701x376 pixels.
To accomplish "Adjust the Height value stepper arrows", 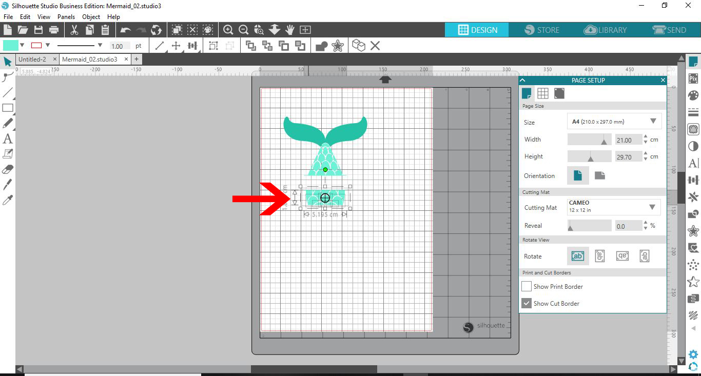I will pyautogui.click(x=646, y=156).
